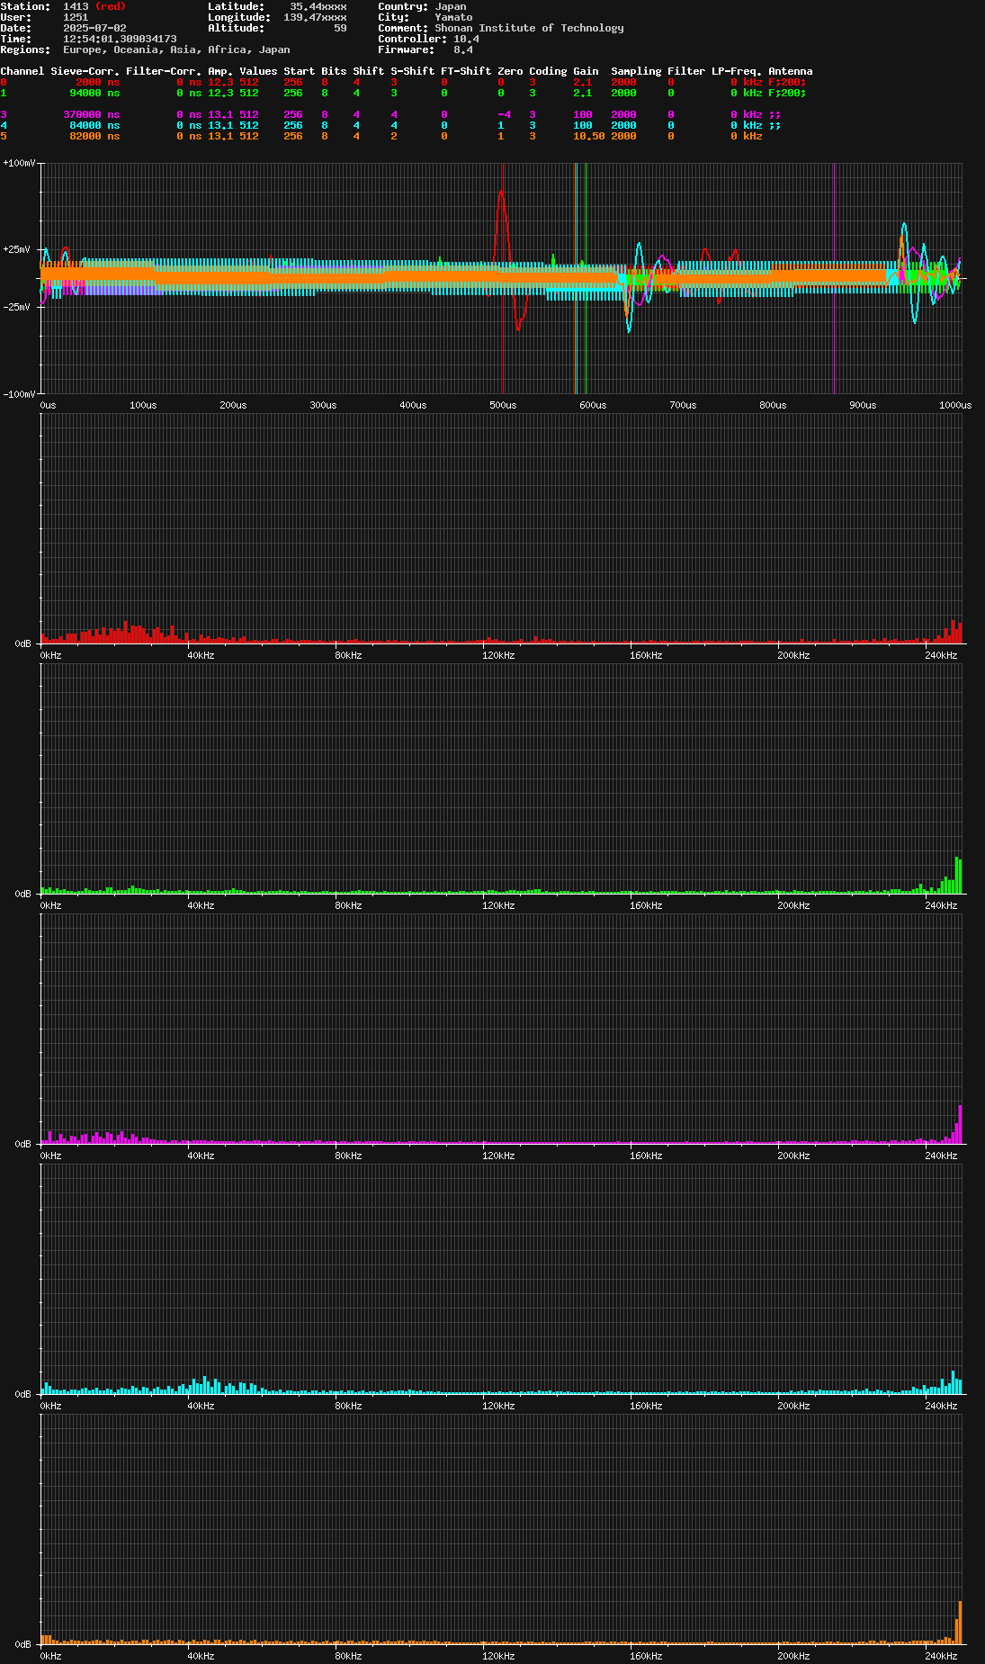Select Controller version 10.4
This screenshot has width=985, height=1664.
point(466,39)
